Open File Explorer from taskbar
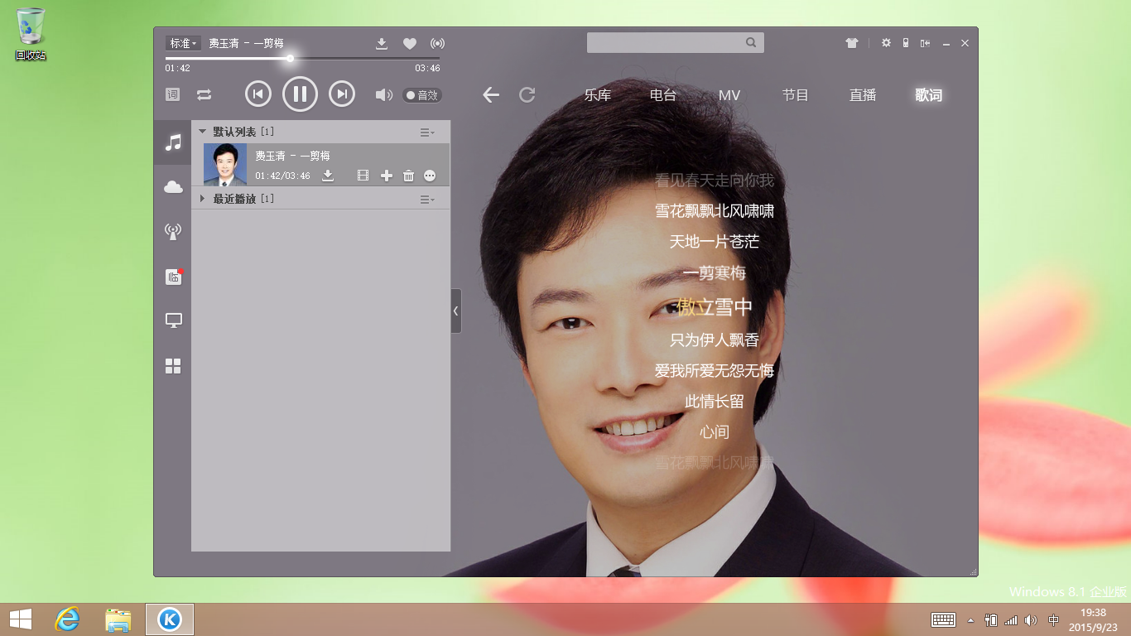 point(118,619)
